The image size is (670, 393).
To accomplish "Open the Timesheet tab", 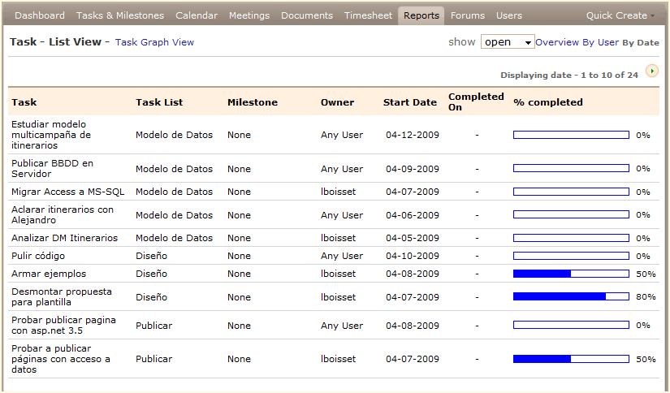I will pos(368,15).
